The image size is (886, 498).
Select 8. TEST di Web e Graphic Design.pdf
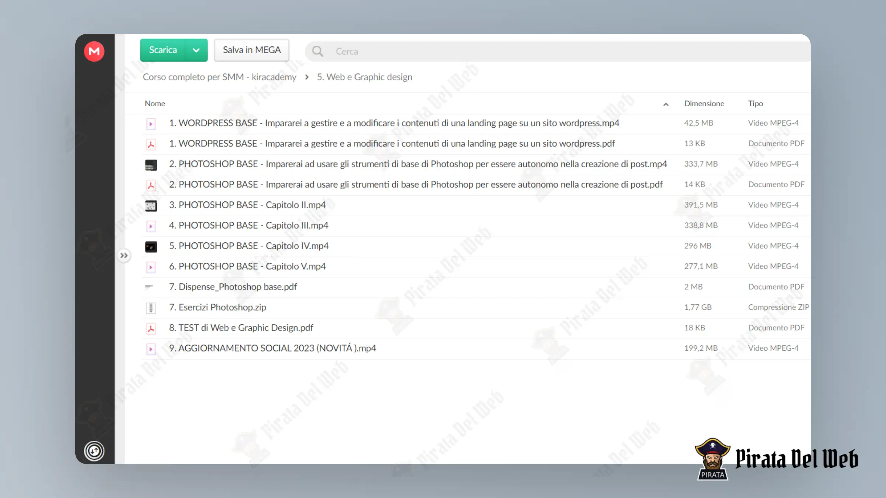coord(241,328)
